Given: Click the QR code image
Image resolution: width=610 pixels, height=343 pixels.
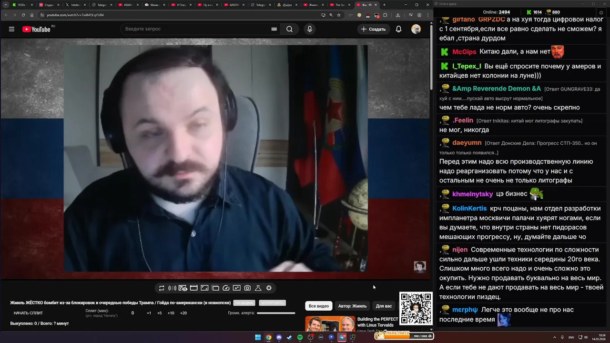Looking at the screenshot, I should (x=416, y=308).
